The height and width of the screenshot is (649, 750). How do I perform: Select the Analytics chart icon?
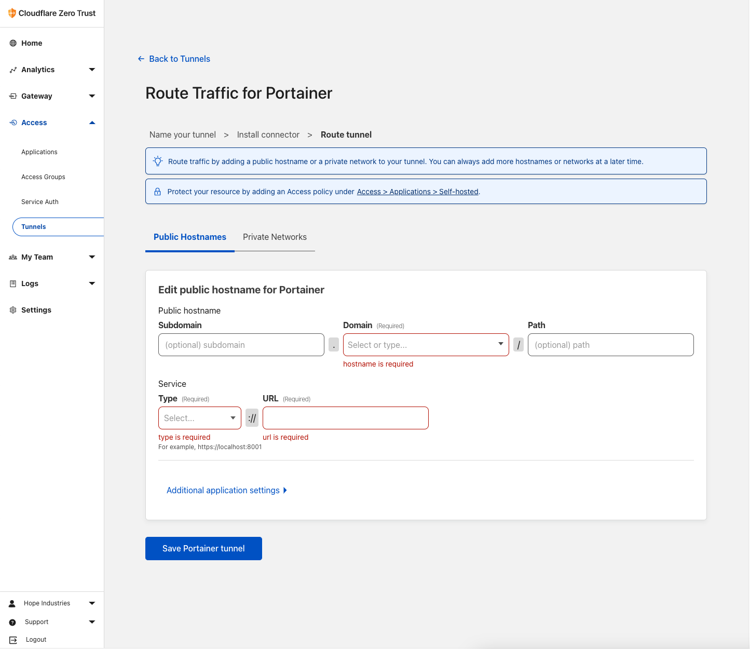tap(13, 69)
